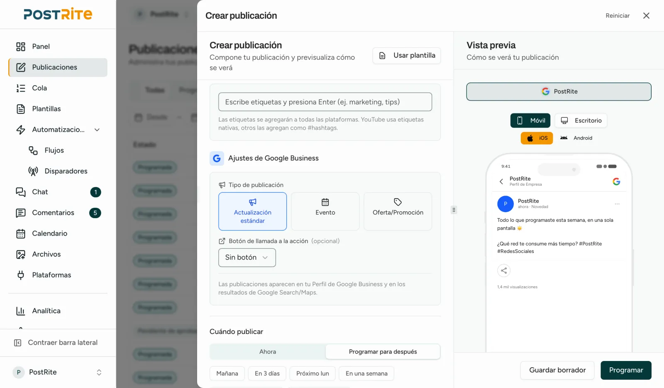Screen dimensions: 664x388
Task: Open the Panel dashboard icon
Action: [x=21, y=47]
